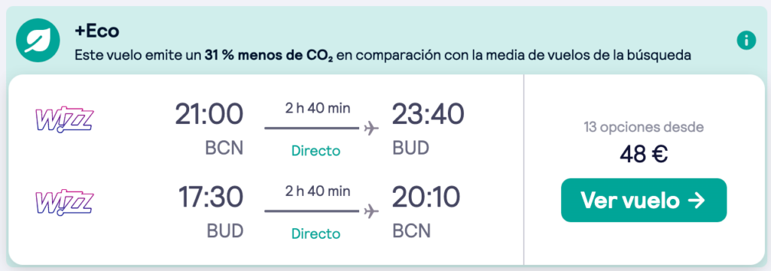Click the Ver vuelo button
771x271 pixels.
tap(644, 200)
